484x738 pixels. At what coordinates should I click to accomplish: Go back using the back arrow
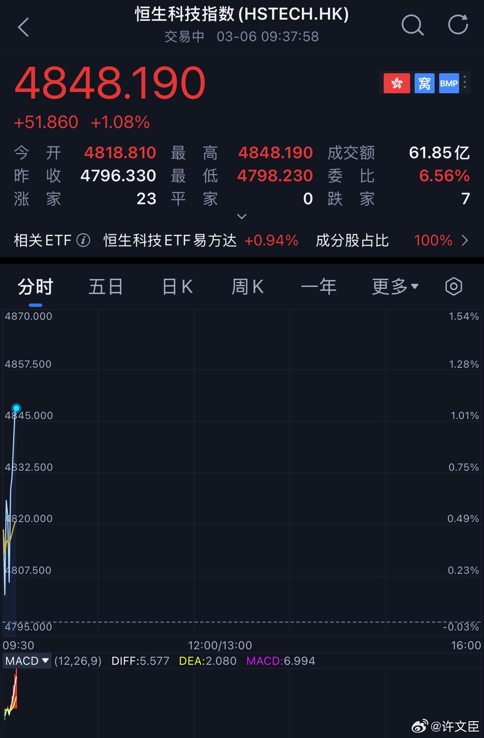coord(23,27)
